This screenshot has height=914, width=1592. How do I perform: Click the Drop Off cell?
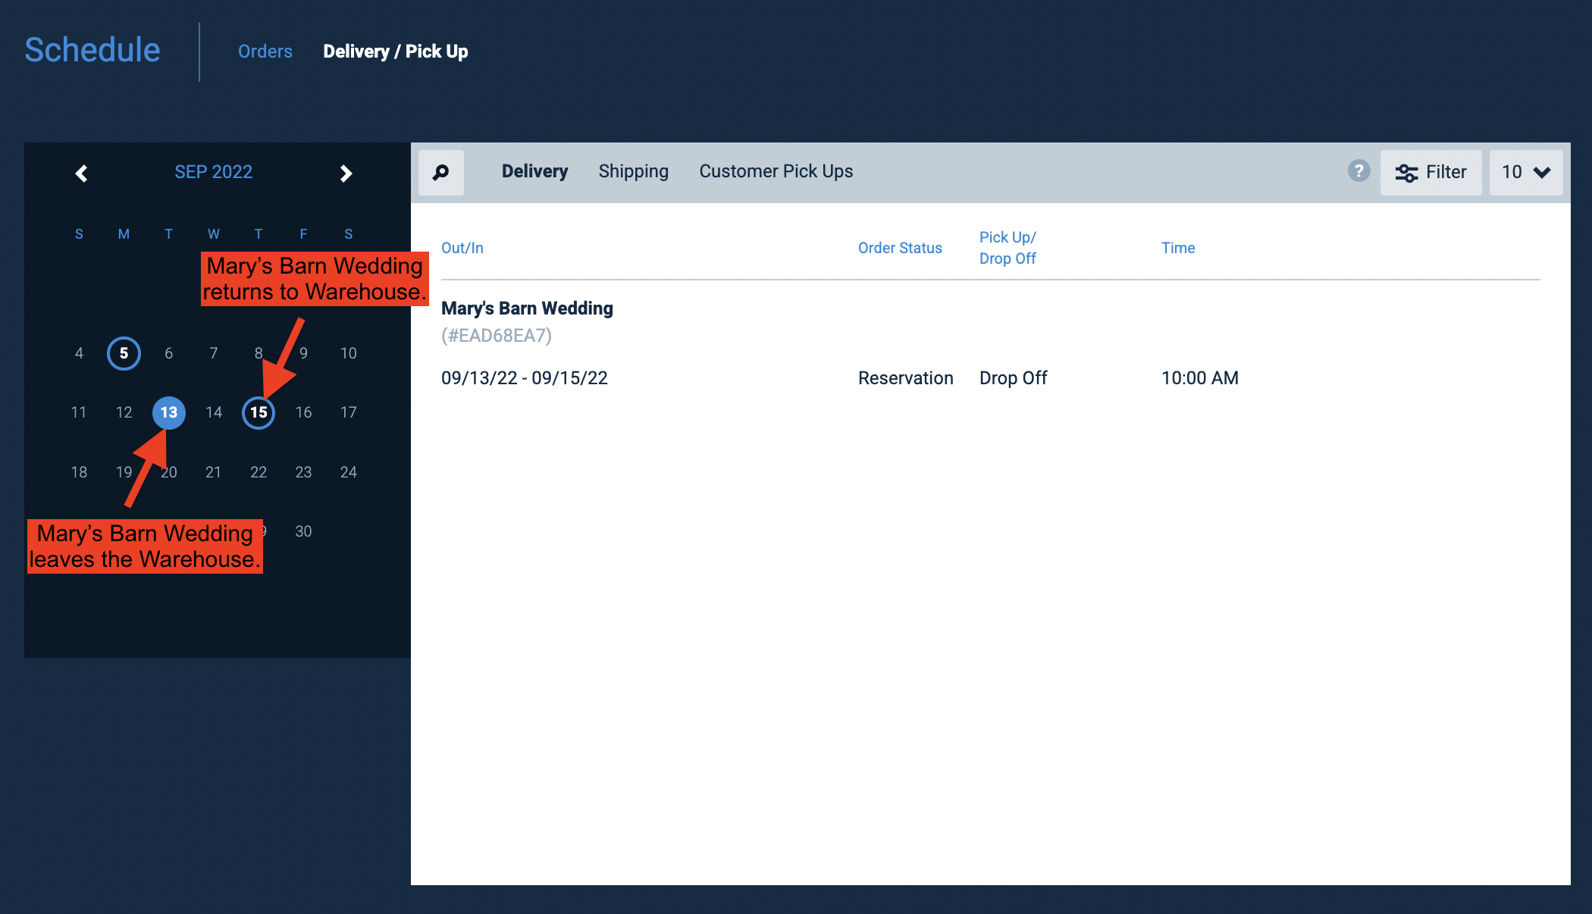tap(1013, 378)
